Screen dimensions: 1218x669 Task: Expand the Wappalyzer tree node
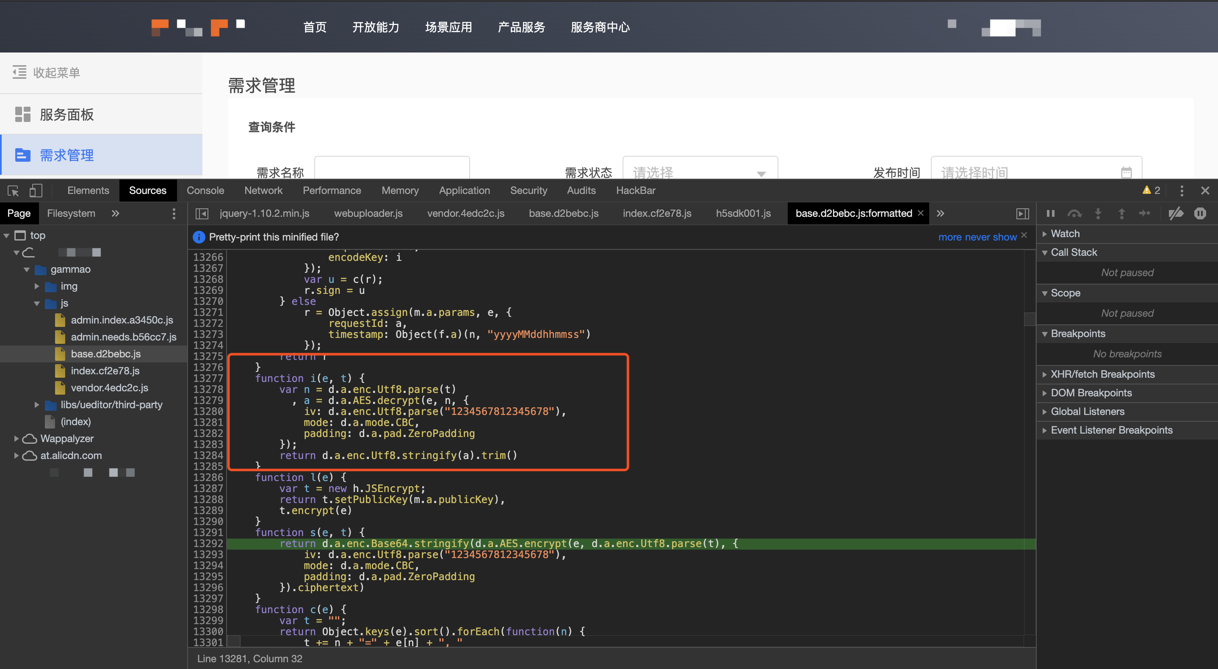point(16,438)
